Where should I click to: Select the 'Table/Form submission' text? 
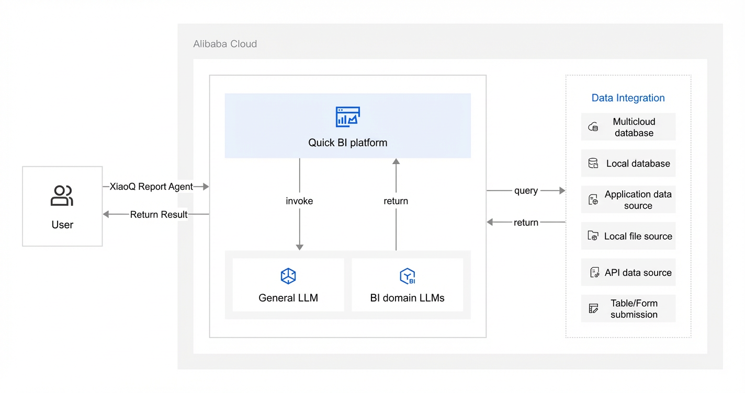click(x=634, y=309)
